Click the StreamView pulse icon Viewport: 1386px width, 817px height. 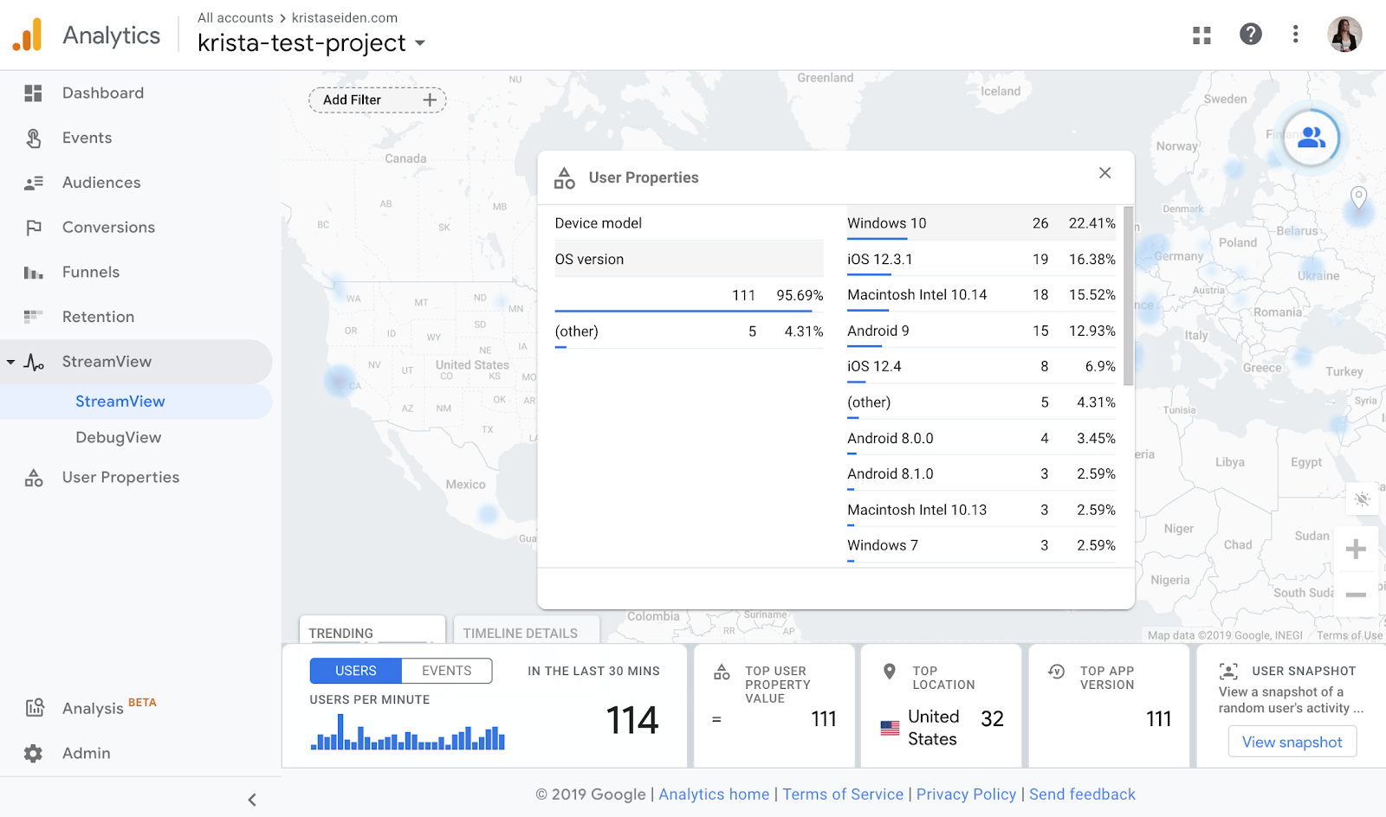point(34,362)
